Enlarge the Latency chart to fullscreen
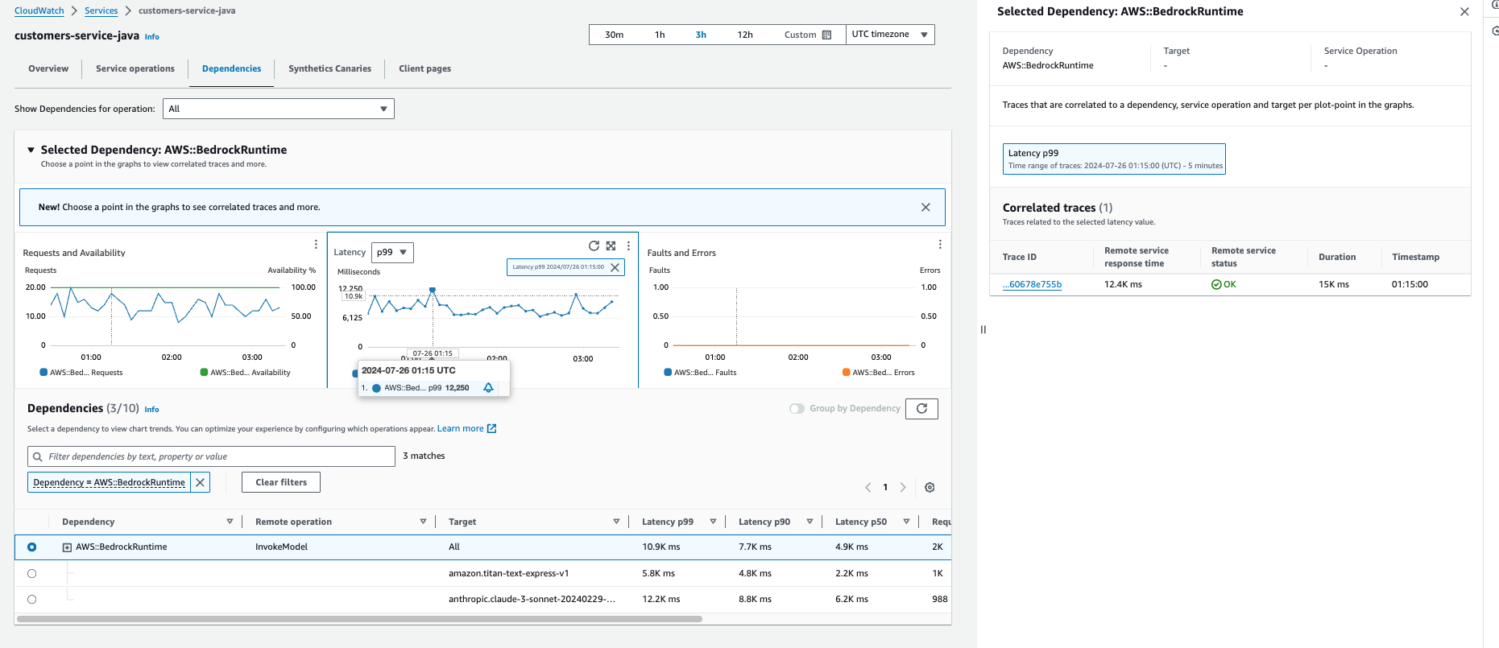The height and width of the screenshot is (648, 1499). coord(611,246)
